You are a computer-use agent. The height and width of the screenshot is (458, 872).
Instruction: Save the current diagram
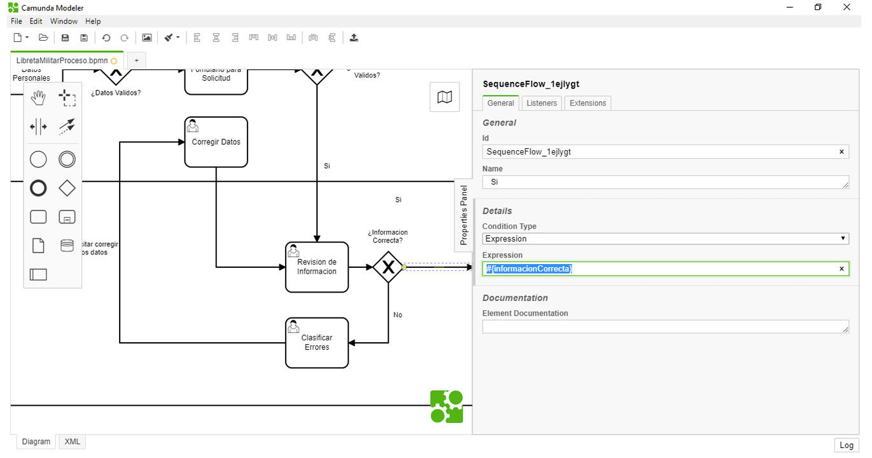pos(65,38)
